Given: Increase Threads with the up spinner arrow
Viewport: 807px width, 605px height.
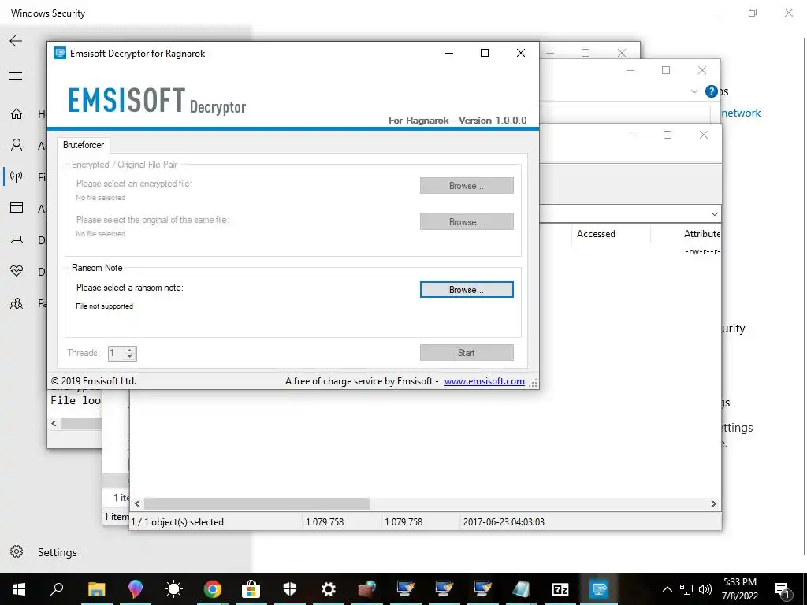Looking at the screenshot, I should (x=130, y=350).
